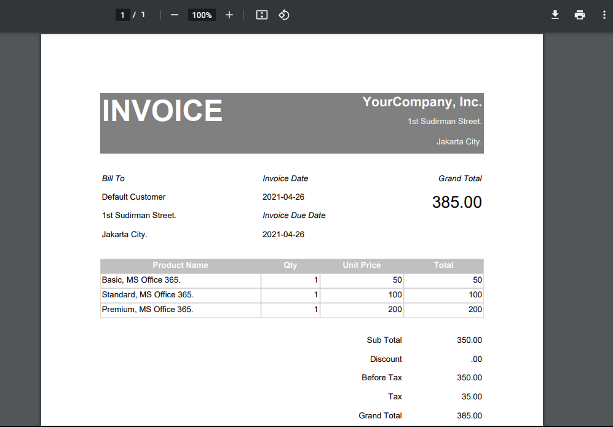The height and width of the screenshot is (427, 613).
Task: Open the more actions menu
Action: pos(604,15)
